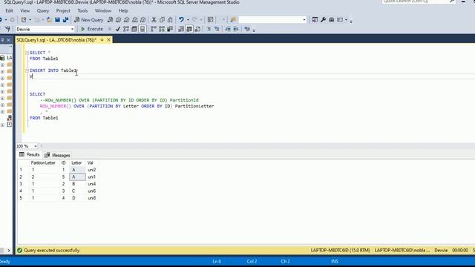Open the Devvie database dropdown
Viewport: 475px width, 267px height.
pos(72,29)
